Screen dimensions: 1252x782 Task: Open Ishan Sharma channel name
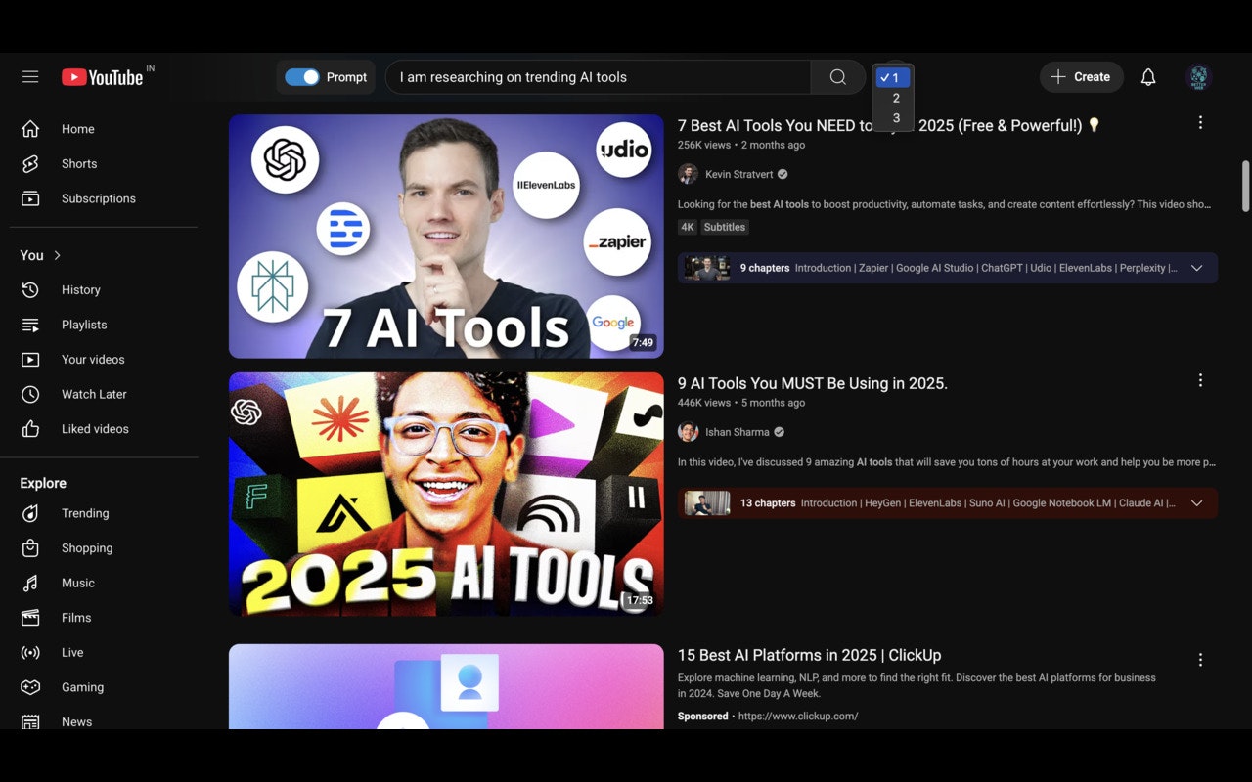(x=738, y=432)
